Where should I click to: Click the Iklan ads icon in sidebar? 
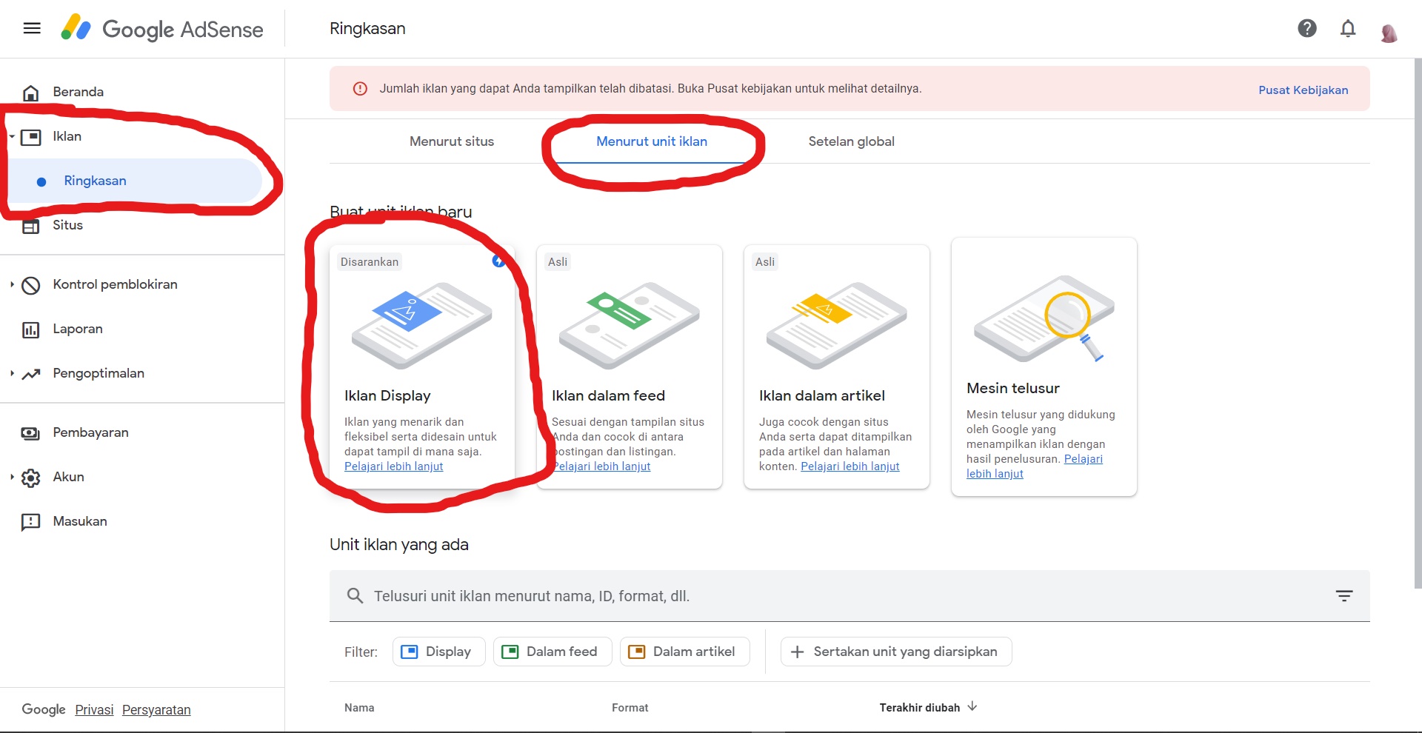pos(30,137)
